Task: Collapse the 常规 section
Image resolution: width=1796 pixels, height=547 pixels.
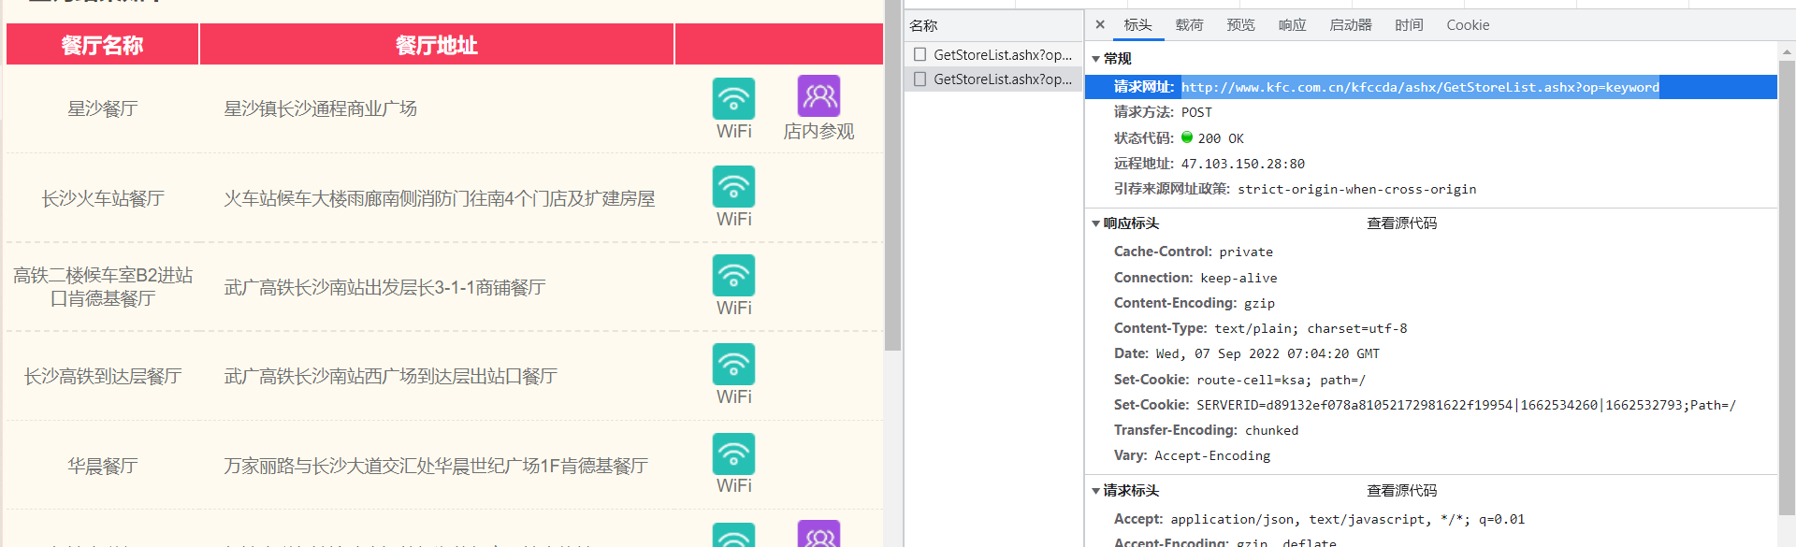Action: 1096,59
